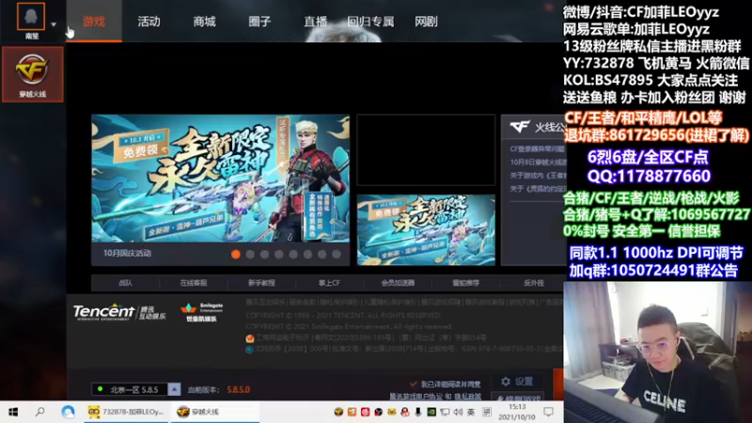Image resolution: width=752 pixels, height=423 pixels.
Task: Open the 10月9日穿越火线 announcement
Action: click(x=537, y=163)
